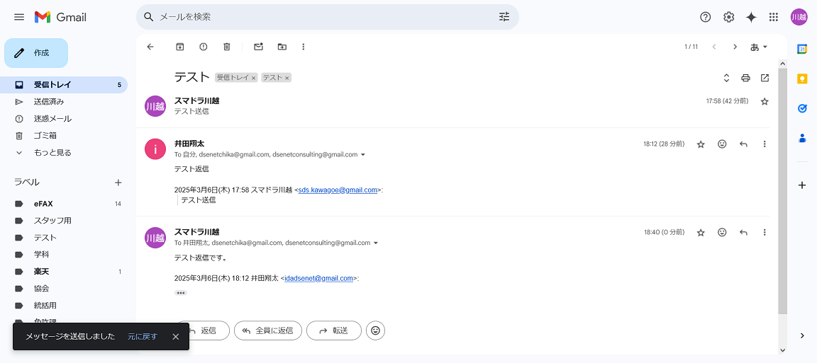The width and height of the screenshot is (817, 363).
Task: Delete conversation with the trash icon
Action: click(227, 47)
